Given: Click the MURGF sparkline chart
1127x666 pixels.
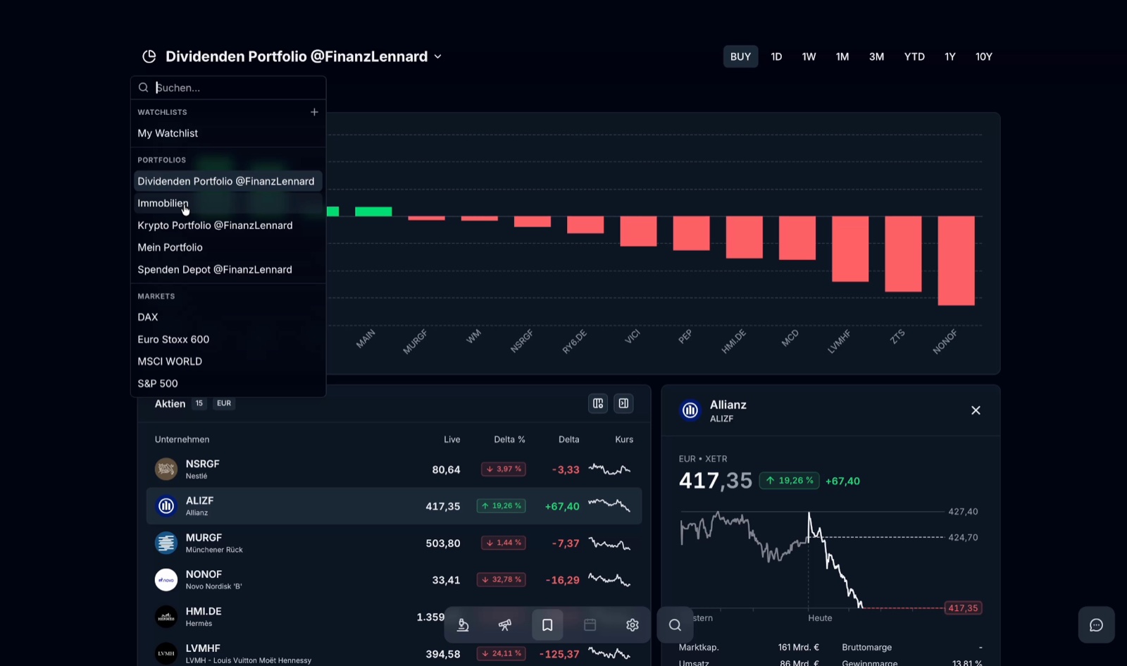Looking at the screenshot, I should coord(609,543).
